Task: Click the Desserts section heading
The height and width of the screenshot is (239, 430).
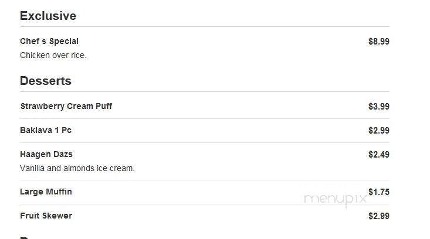Action: click(x=46, y=81)
